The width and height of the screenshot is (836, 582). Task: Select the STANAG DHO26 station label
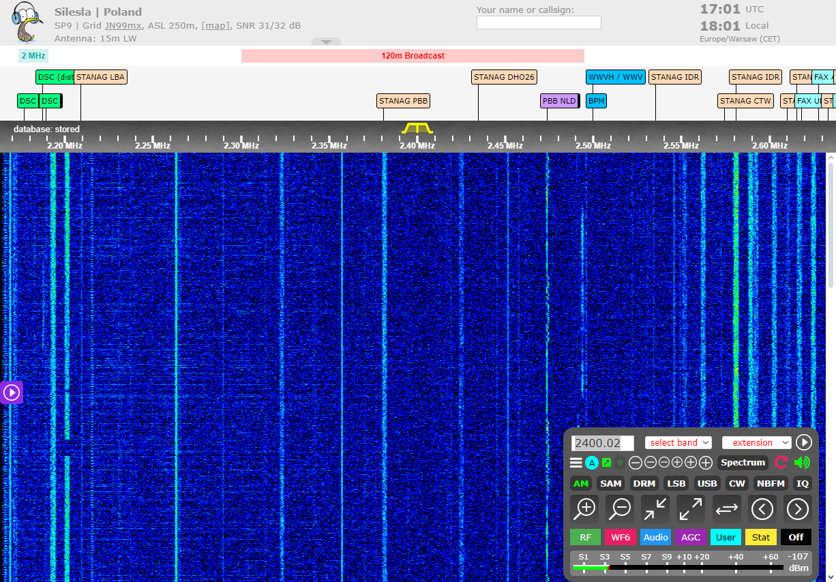click(x=505, y=77)
